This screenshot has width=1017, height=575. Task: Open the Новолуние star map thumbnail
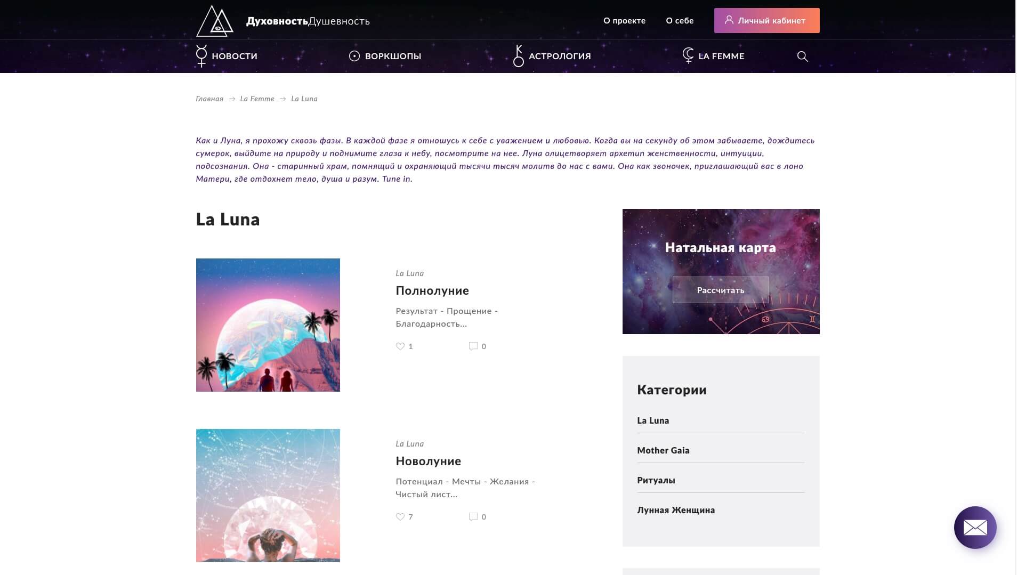tap(268, 496)
